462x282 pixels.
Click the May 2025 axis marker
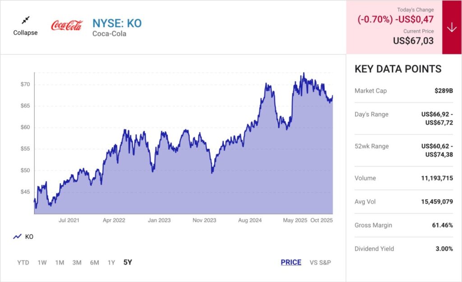(295, 220)
